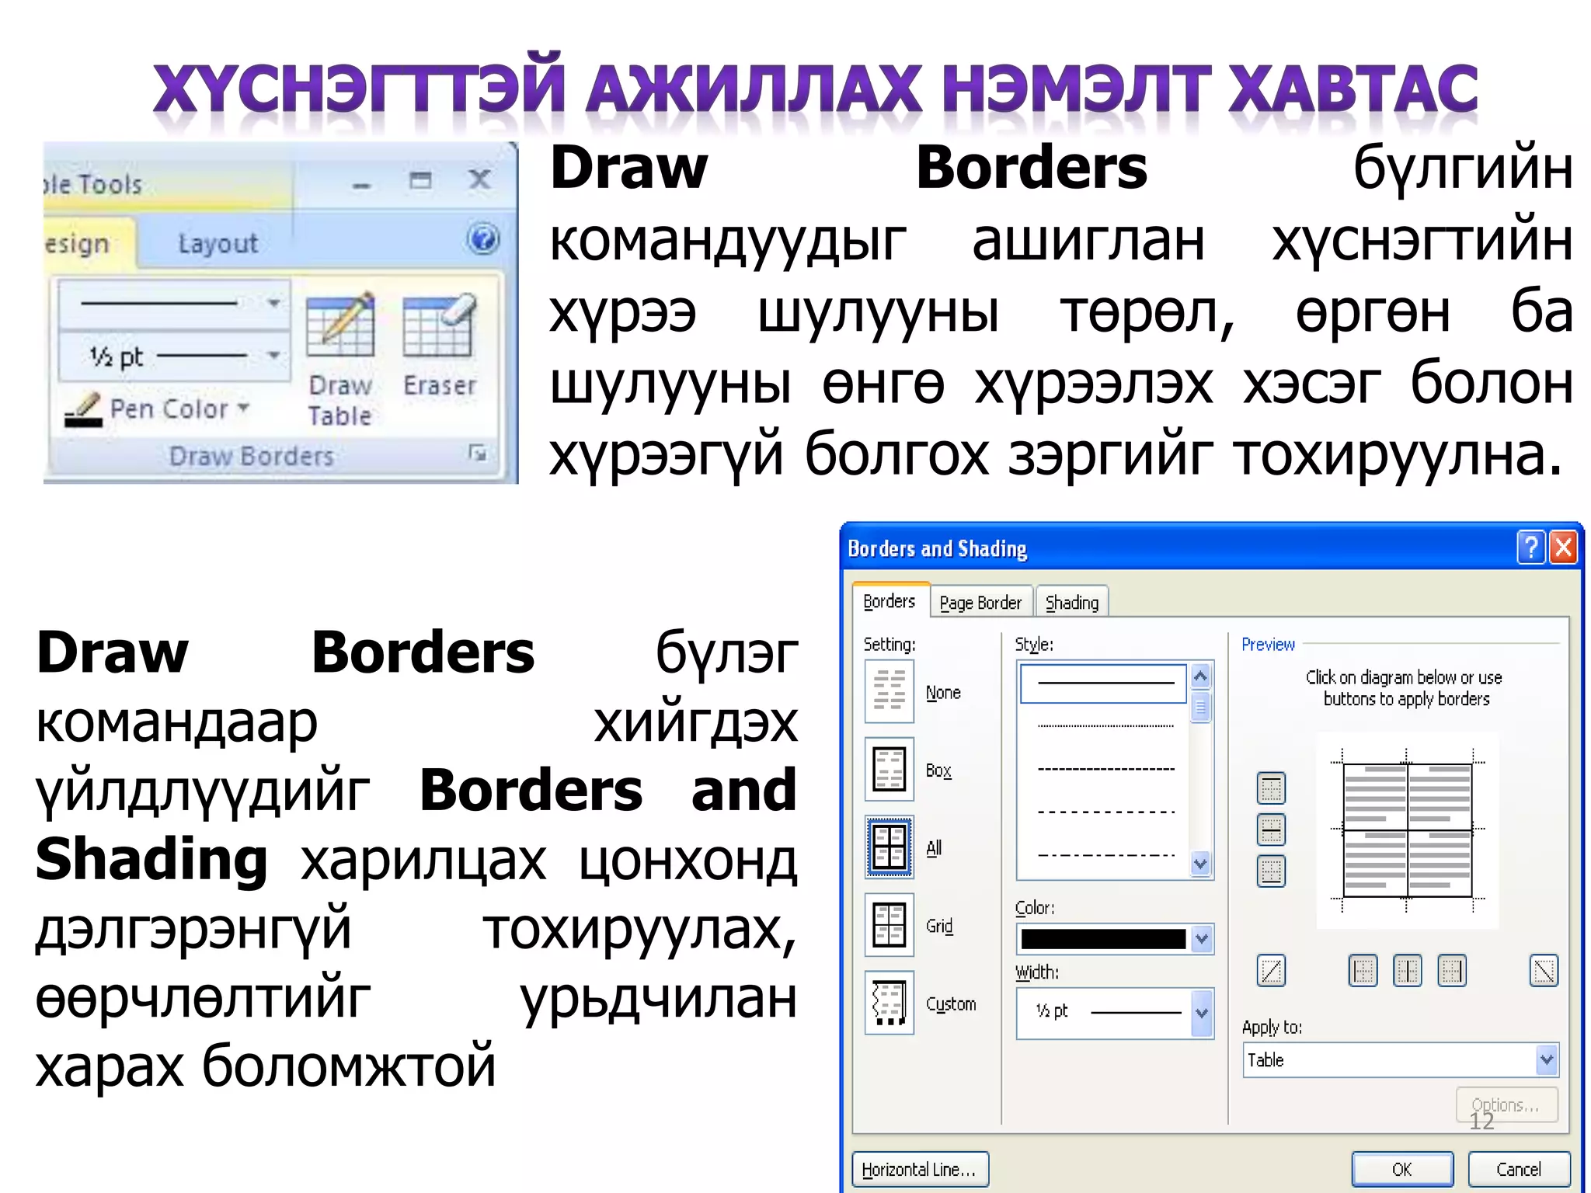Select the dash-dot line style
Viewport: 1591px width, 1193px height.
[x=1105, y=855]
